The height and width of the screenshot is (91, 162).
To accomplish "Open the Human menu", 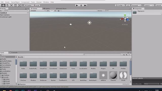I will point(39,2).
